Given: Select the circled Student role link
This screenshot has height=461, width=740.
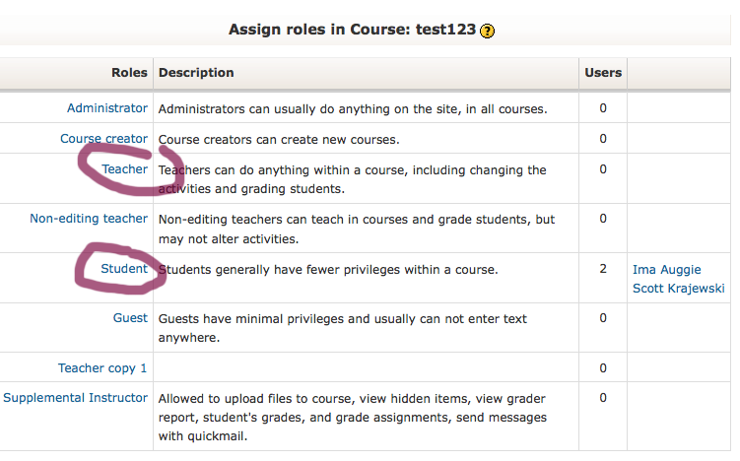Looking at the screenshot, I should 124,269.
